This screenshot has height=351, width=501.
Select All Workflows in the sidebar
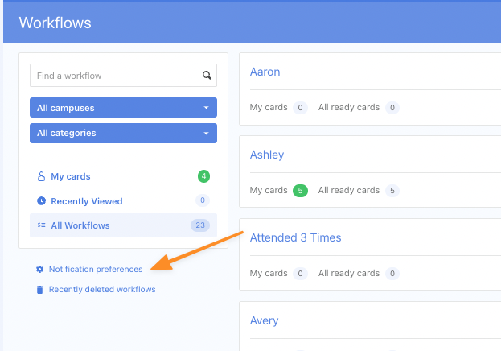[x=123, y=225]
